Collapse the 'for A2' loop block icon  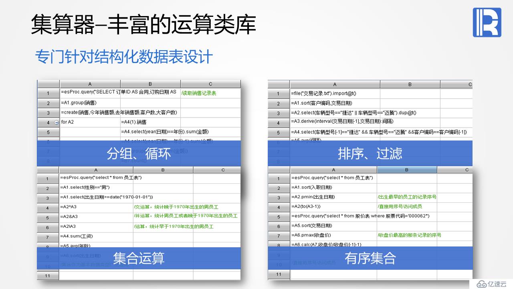click(56, 122)
